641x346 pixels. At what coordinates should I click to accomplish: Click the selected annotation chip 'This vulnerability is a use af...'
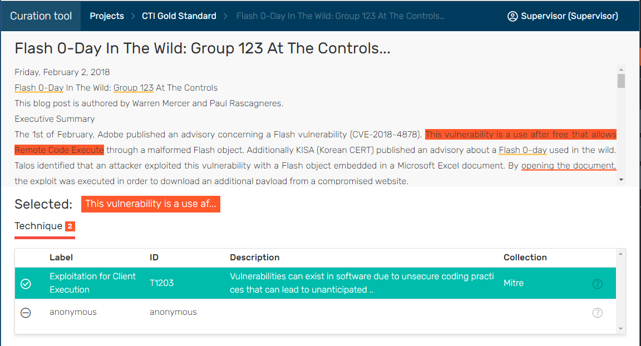click(150, 204)
